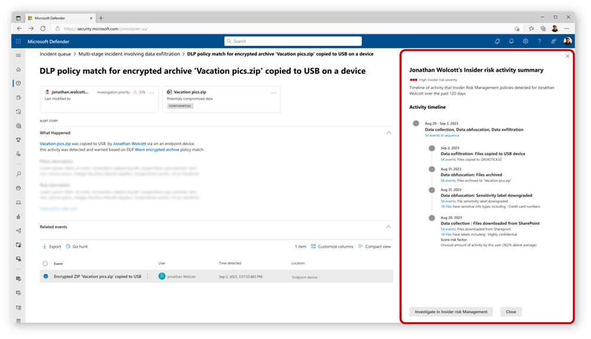Click the browser address bar

pos(283,28)
